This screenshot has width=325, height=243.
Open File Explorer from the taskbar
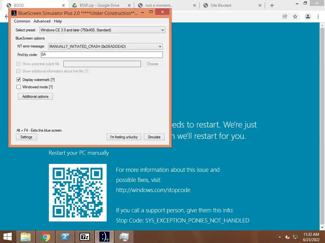tap(26, 237)
